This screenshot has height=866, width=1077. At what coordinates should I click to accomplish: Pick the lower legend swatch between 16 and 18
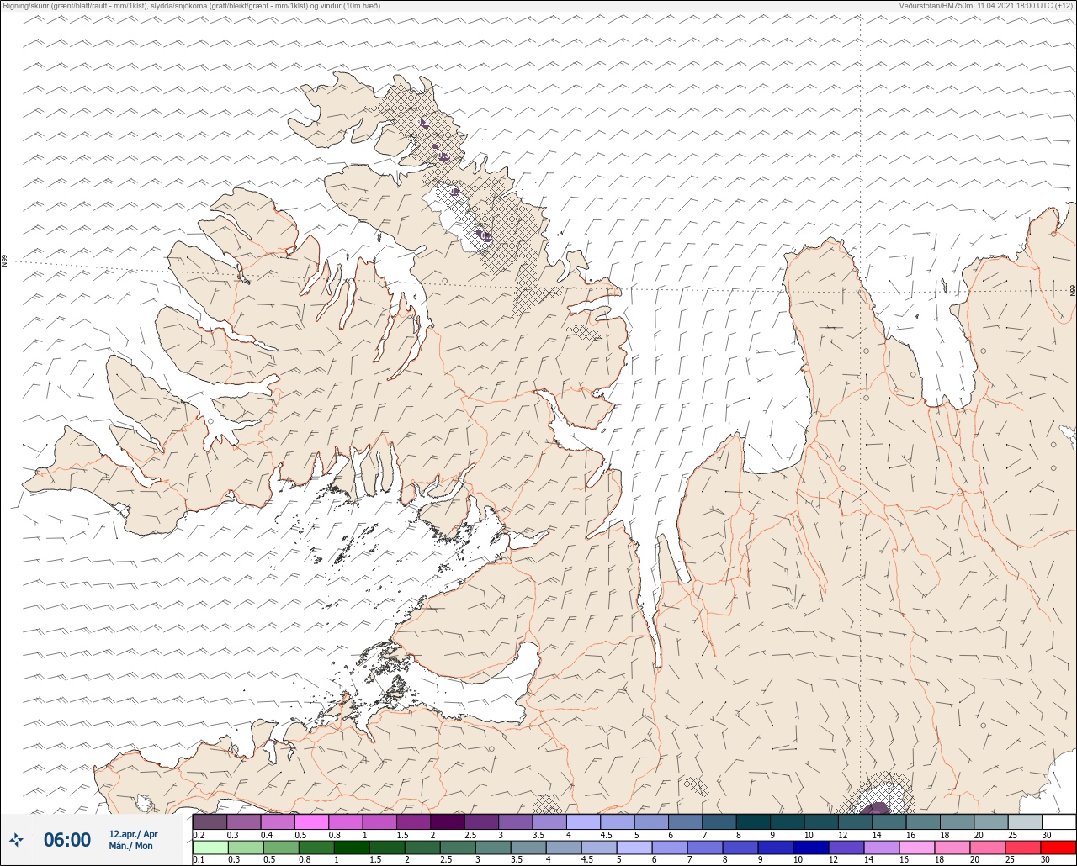click(916, 847)
